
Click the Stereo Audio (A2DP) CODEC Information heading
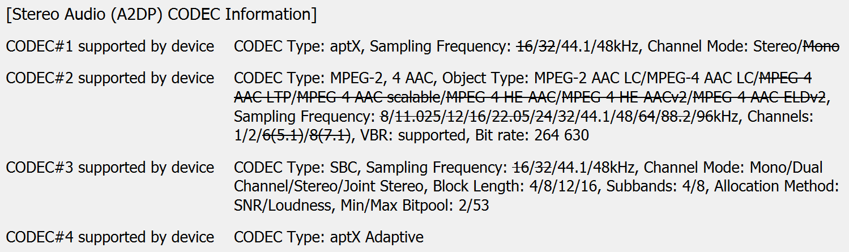click(161, 14)
